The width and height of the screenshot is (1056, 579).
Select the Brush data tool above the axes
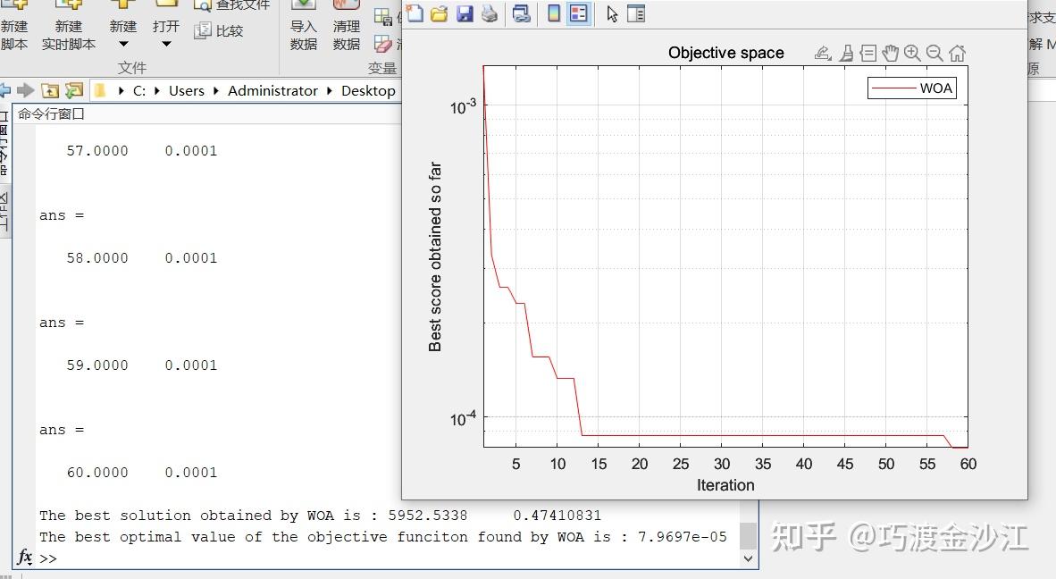pyautogui.click(x=847, y=54)
